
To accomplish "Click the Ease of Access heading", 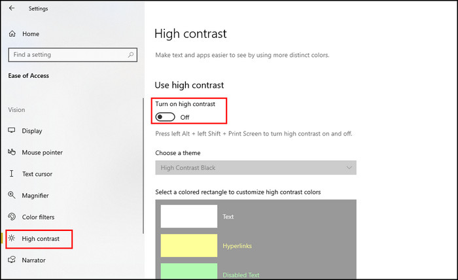I will click(x=28, y=76).
